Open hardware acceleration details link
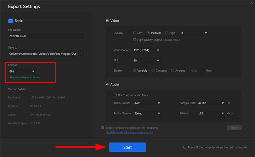This screenshot has height=157, width=255. coord(129,133)
